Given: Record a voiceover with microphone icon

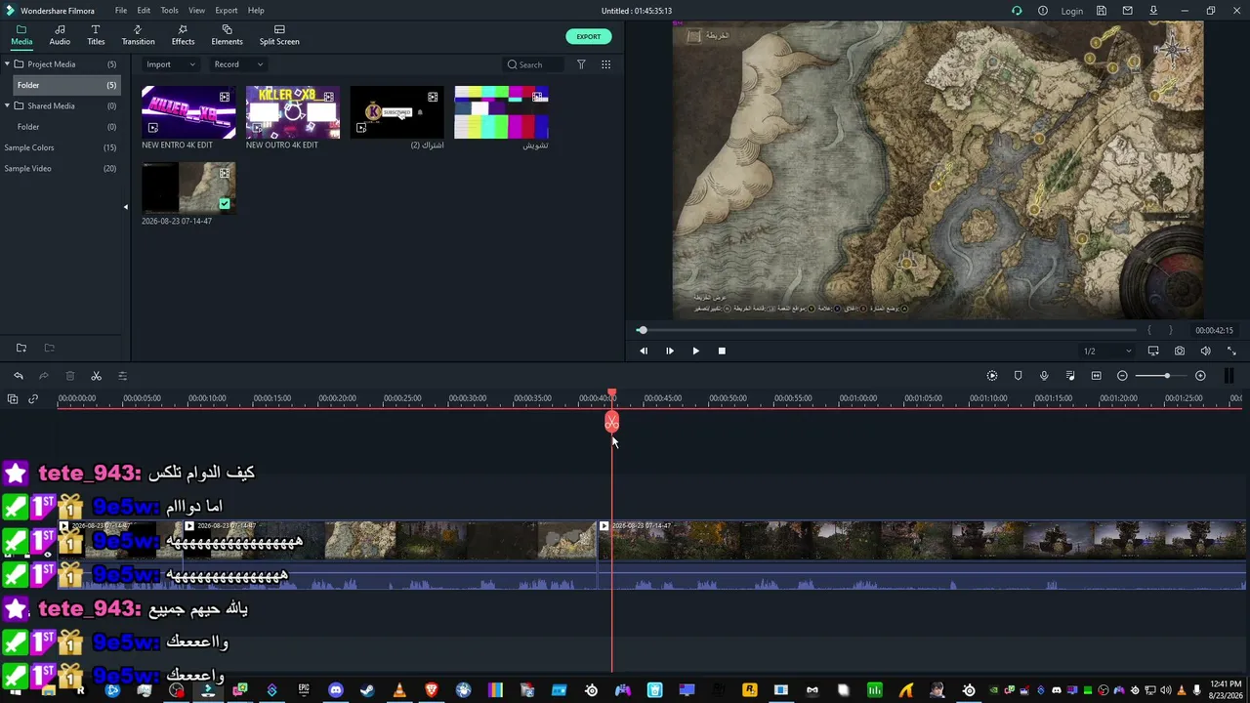Looking at the screenshot, I should [1044, 376].
